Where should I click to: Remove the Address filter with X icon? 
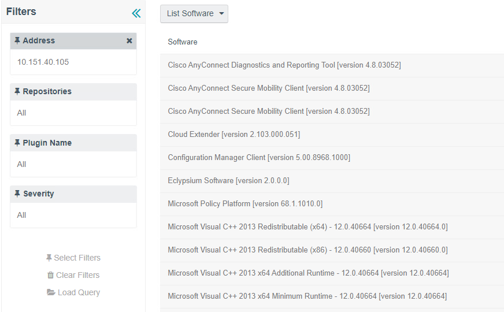[129, 41]
